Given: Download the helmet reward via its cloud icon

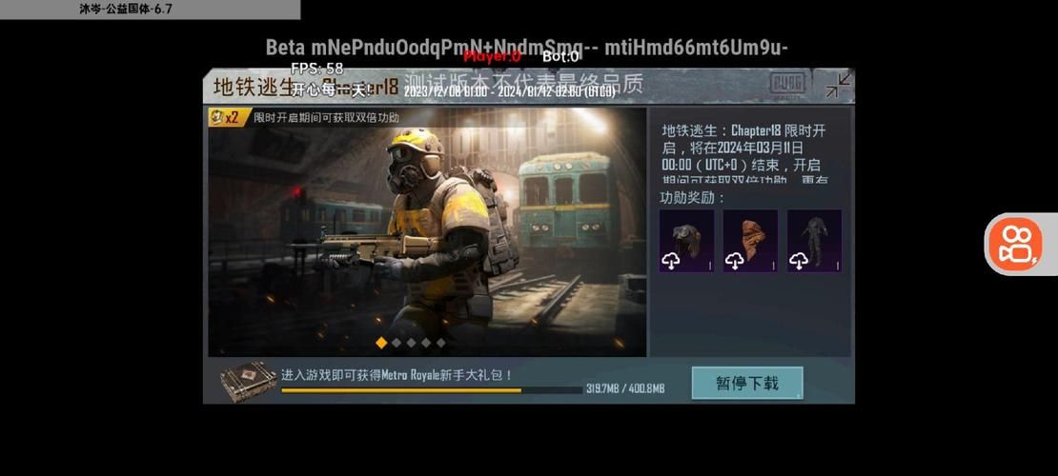Looking at the screenshot, I should point(670,261).
